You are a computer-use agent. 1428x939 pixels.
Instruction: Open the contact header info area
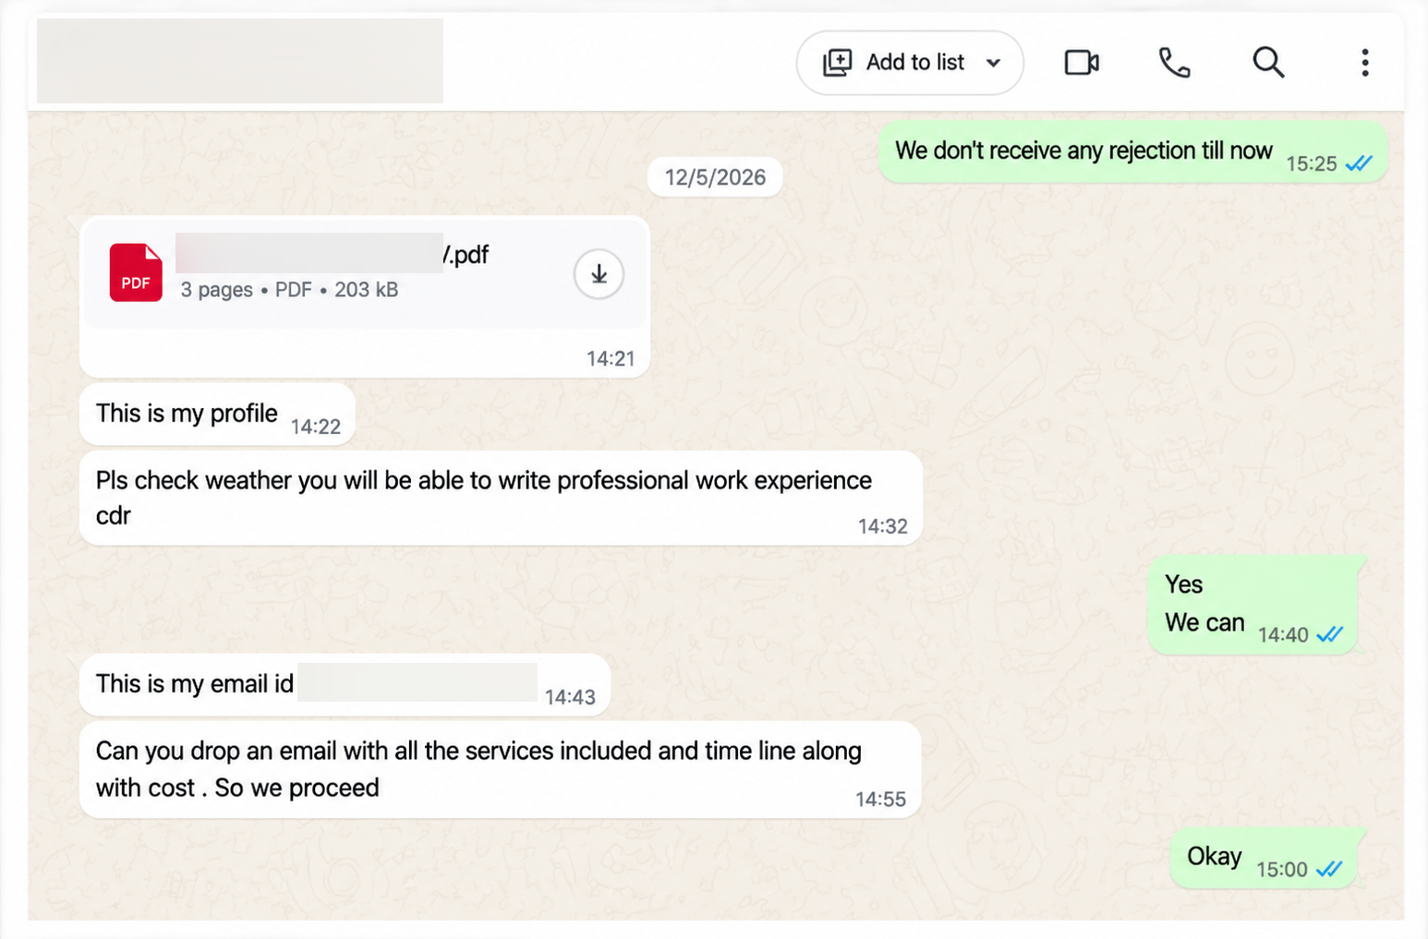point(240,61)
